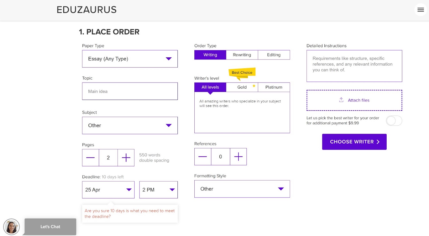Image resolution: width=429 pixels, height=236 pixels.
Task: Decrease the References count
Action: click(x=203, y=157)
